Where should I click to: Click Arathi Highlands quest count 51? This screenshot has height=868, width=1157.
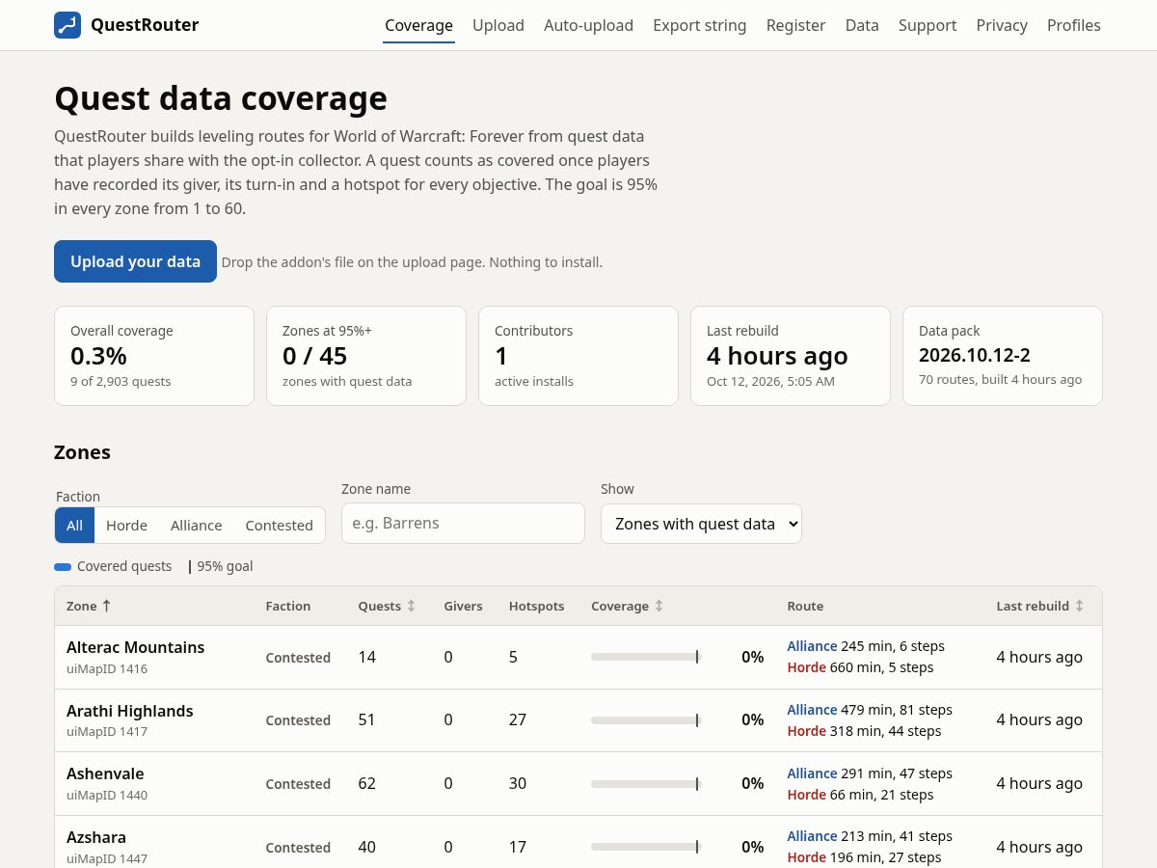tap(367, 719)
